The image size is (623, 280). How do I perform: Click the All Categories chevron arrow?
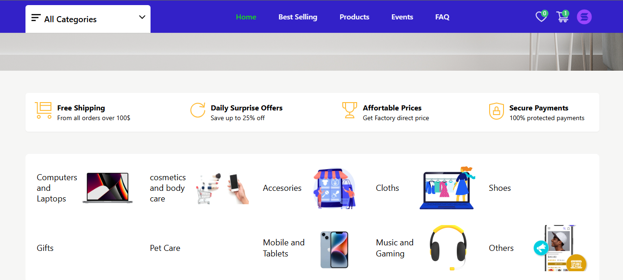pyautogui.click(x=142, y=17)
